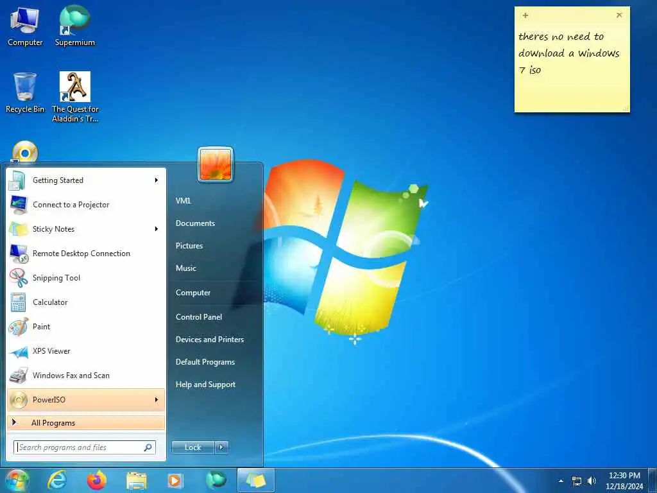Click the Show desktop strip beside the clock

653,480
